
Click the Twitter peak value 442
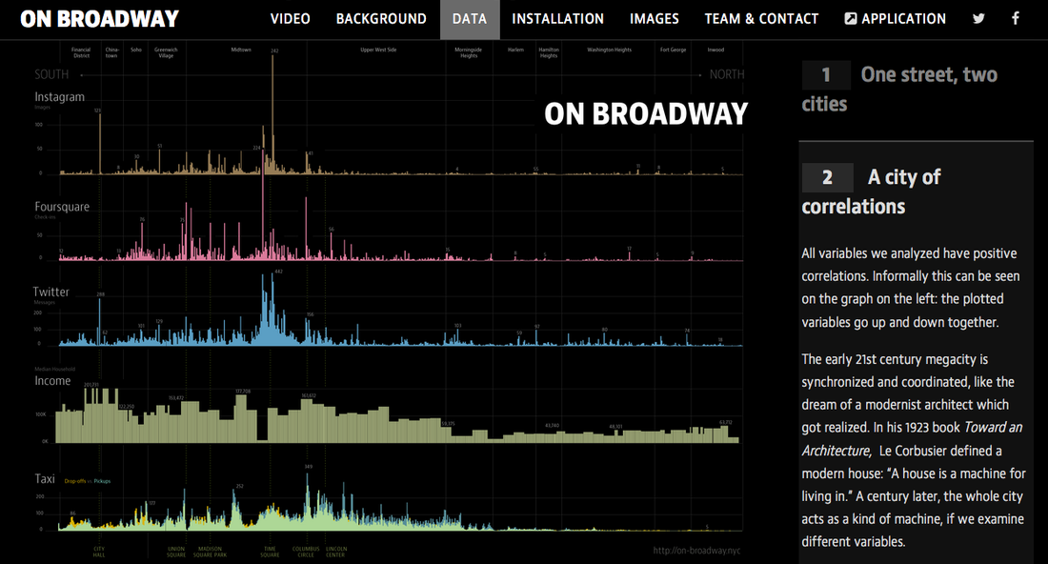(279, 272)
